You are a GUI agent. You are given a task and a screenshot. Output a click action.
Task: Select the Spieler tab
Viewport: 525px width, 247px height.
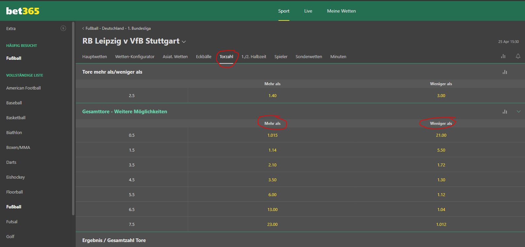pyautogui.click(x=281, y=56)
